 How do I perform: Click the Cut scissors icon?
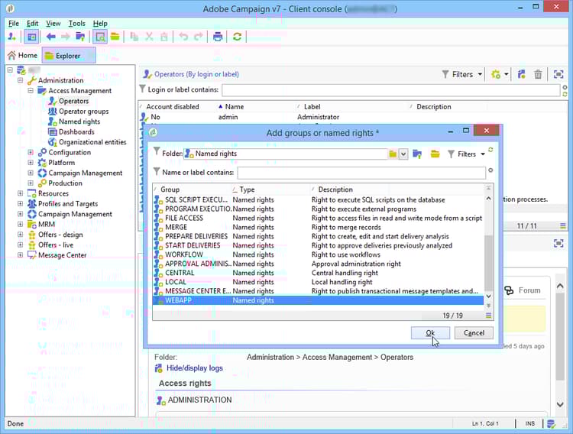point(149,37)
